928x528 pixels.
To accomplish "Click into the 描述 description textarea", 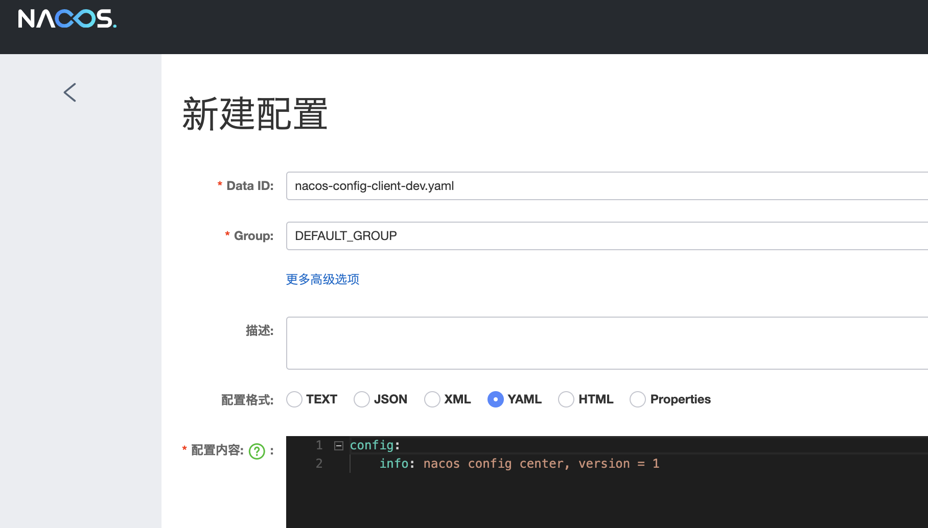I will [x=607, y=343].
